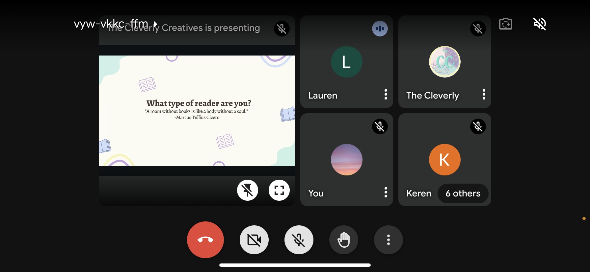
Task: Open The Cleverly tile's three-dot menu
Action: point(484,95)
